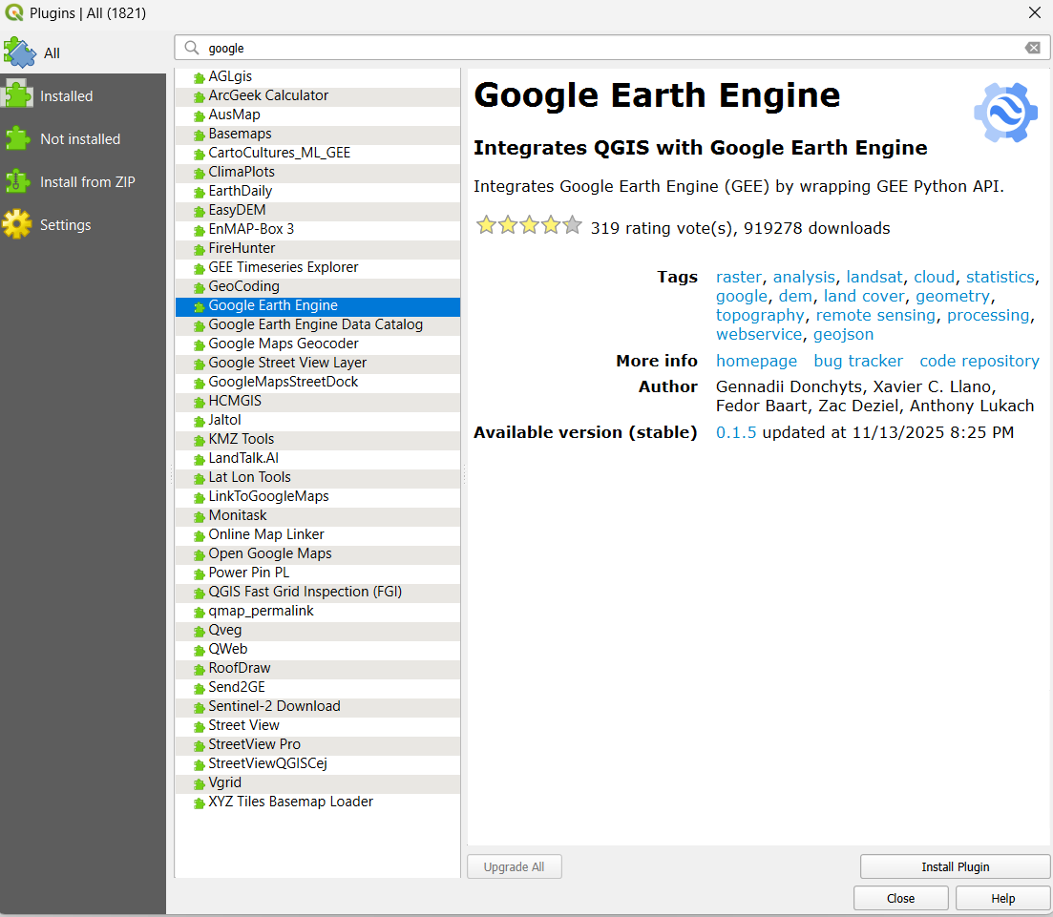
Task: Open the plugin homepage link
Action: [756, 361]
